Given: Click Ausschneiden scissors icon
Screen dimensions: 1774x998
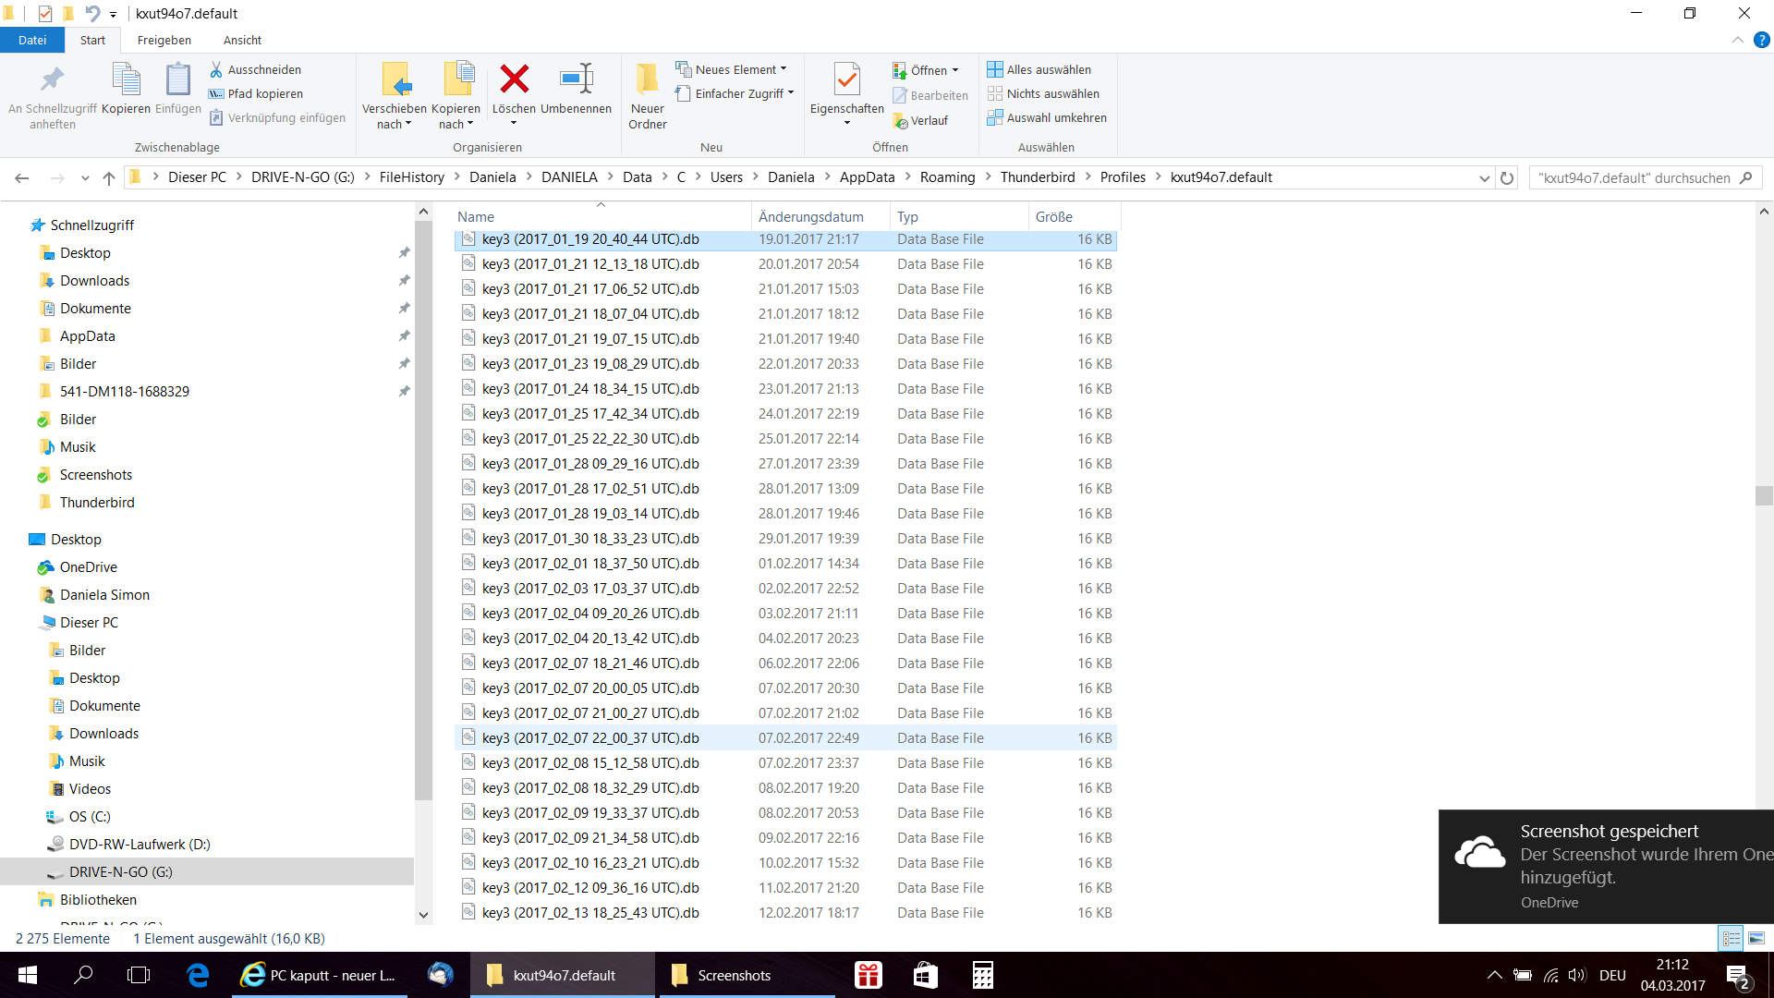Looking at the screenshot, I should tap(216, 69).
